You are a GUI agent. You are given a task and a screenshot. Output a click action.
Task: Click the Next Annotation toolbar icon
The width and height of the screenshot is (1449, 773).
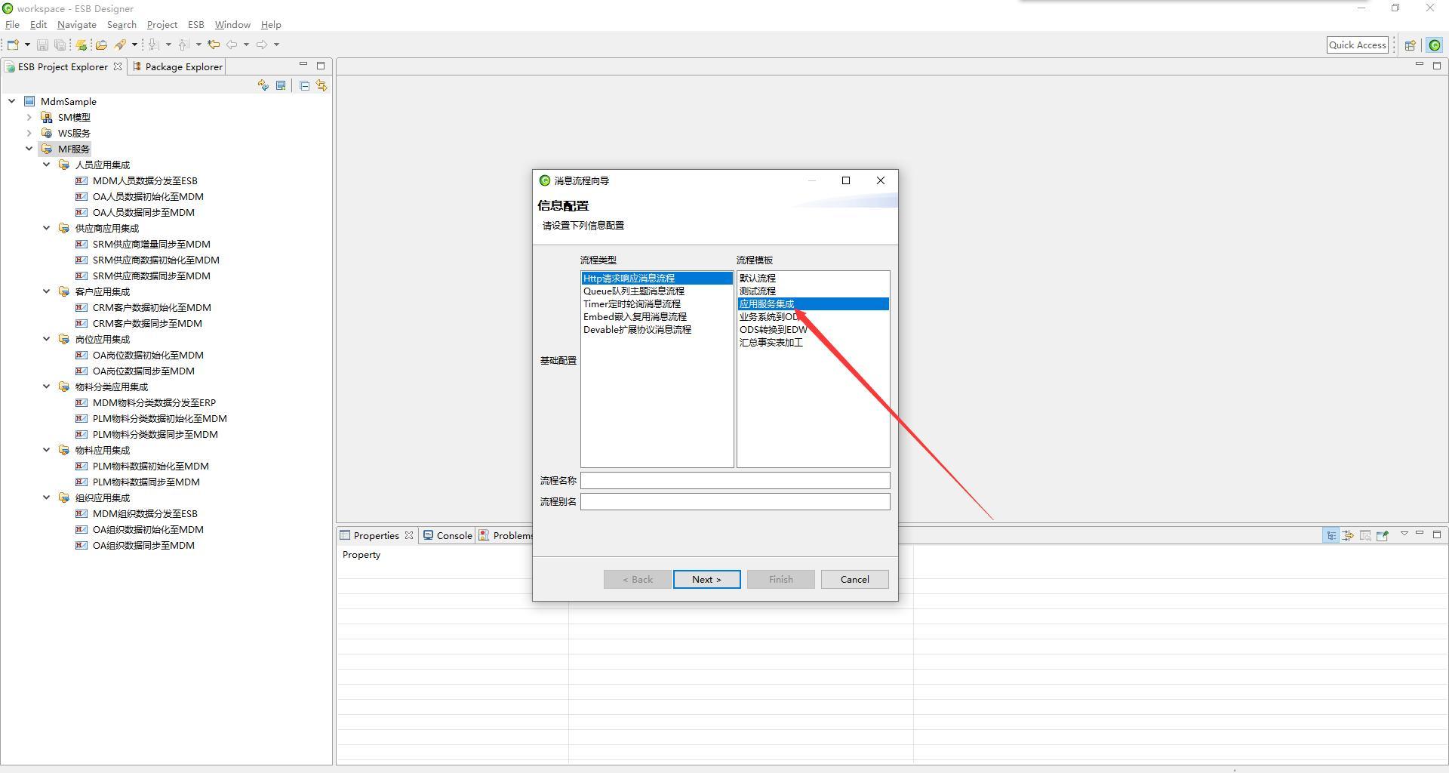click(x=153, y=45)
